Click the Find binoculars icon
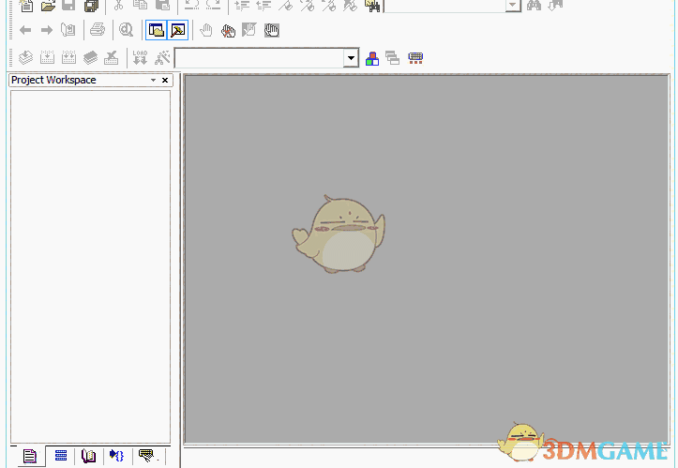This screenshot has width=678, height=468. coord(535,6)
